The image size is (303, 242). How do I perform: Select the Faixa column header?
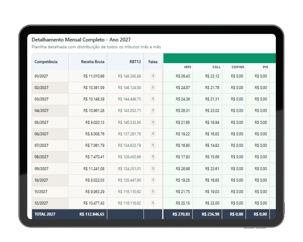(153, 62)
